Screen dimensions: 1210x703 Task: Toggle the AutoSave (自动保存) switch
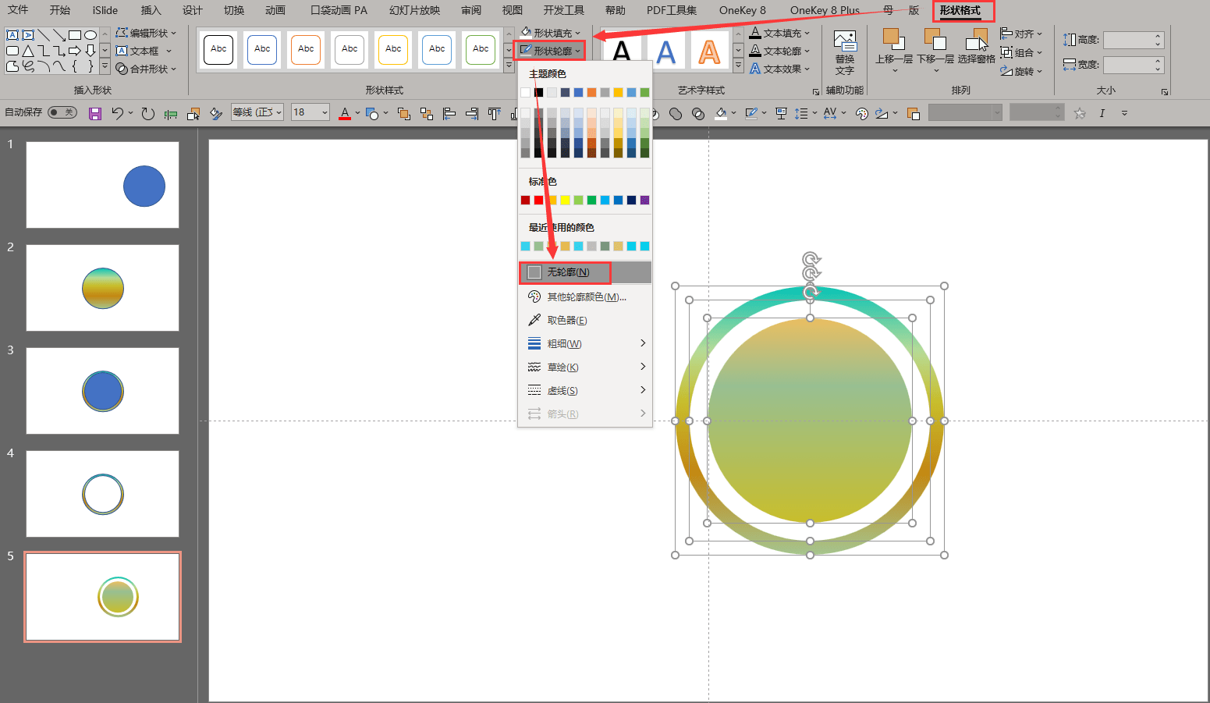coord(62,112)
